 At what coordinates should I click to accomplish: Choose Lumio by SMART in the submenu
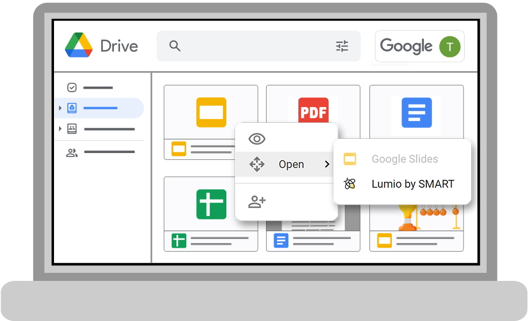402,184
